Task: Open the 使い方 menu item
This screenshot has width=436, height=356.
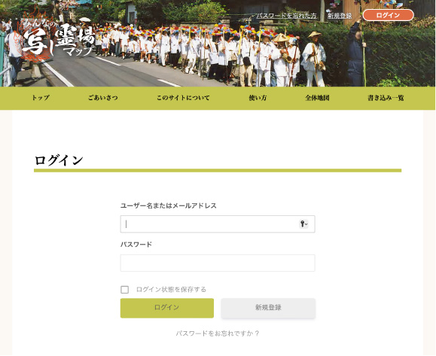Action: (x=258, y=98)
